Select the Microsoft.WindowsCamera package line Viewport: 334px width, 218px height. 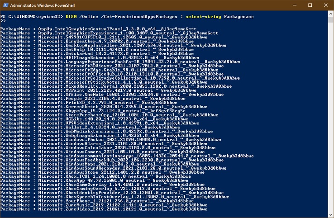pos(102,152)
